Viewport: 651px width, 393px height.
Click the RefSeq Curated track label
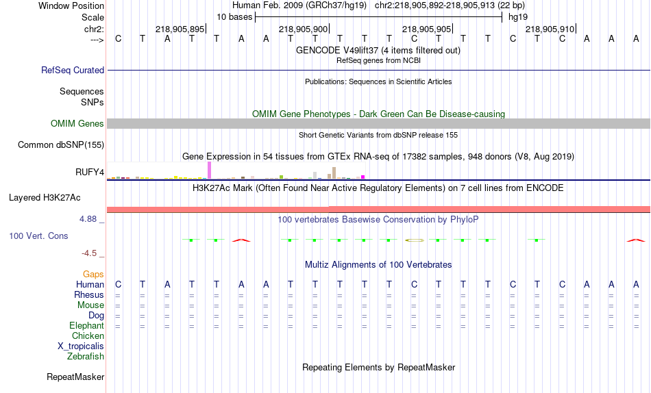pyautogui.click(x=73, y=70)
